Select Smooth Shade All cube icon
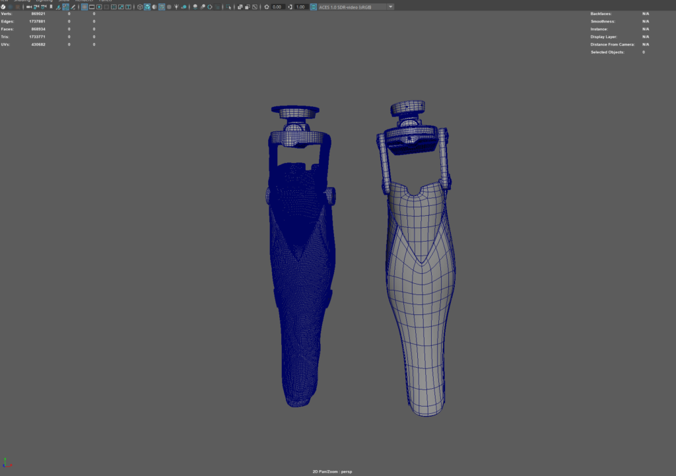This screenshot has width=676, height=476. click(147, 7)
